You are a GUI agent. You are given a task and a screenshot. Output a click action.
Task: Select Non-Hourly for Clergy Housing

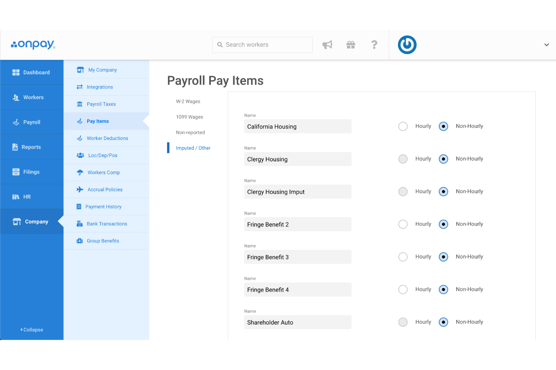coord(444,159)
